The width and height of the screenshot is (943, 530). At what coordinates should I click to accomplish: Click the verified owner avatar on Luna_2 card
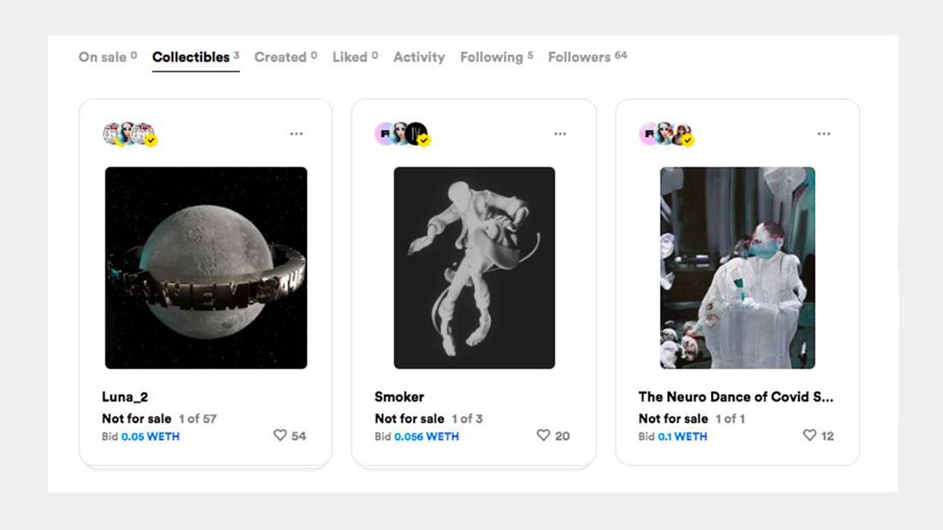(145, 134)
